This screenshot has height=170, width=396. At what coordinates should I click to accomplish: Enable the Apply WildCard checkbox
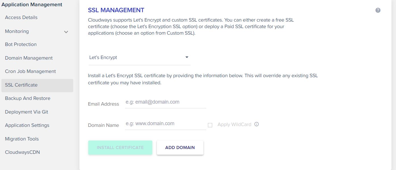point(210,125)
